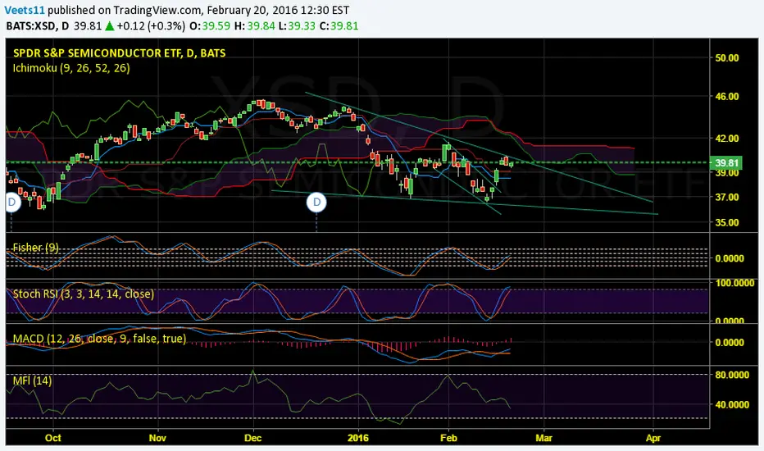
Task: Click the 50.00 price axis label
Action: click(x=727, y=57)
